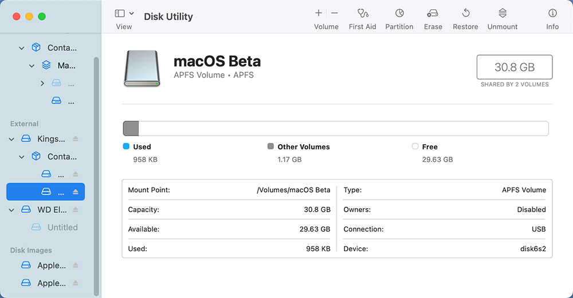Click the sidebar vertical scrollbar
The image size is (573, 298).
(96, 172)
